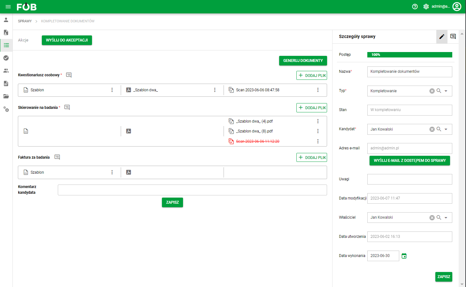Select the checkmark circle icon in sidebar

click(x=6, y=58)
